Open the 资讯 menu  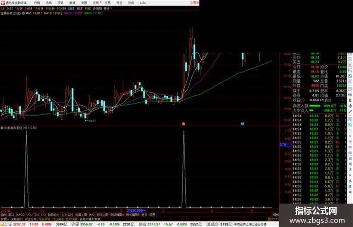[x=61, y=3]
